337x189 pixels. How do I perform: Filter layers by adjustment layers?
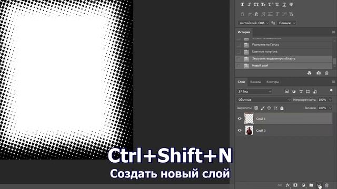click(294, 91)
